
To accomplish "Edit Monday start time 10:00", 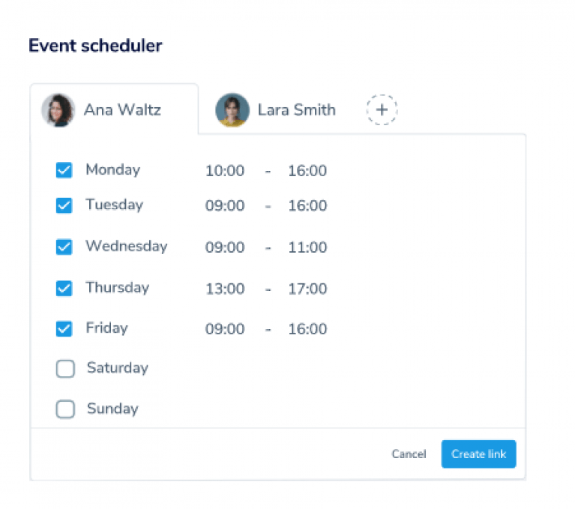I will coord(225,171).
